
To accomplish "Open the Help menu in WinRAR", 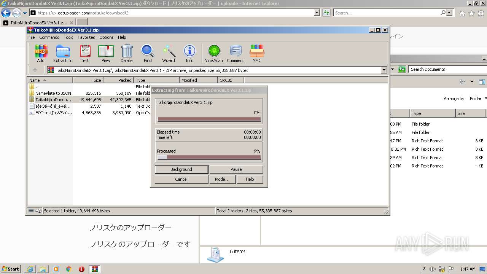I will (x=122, y=37).
